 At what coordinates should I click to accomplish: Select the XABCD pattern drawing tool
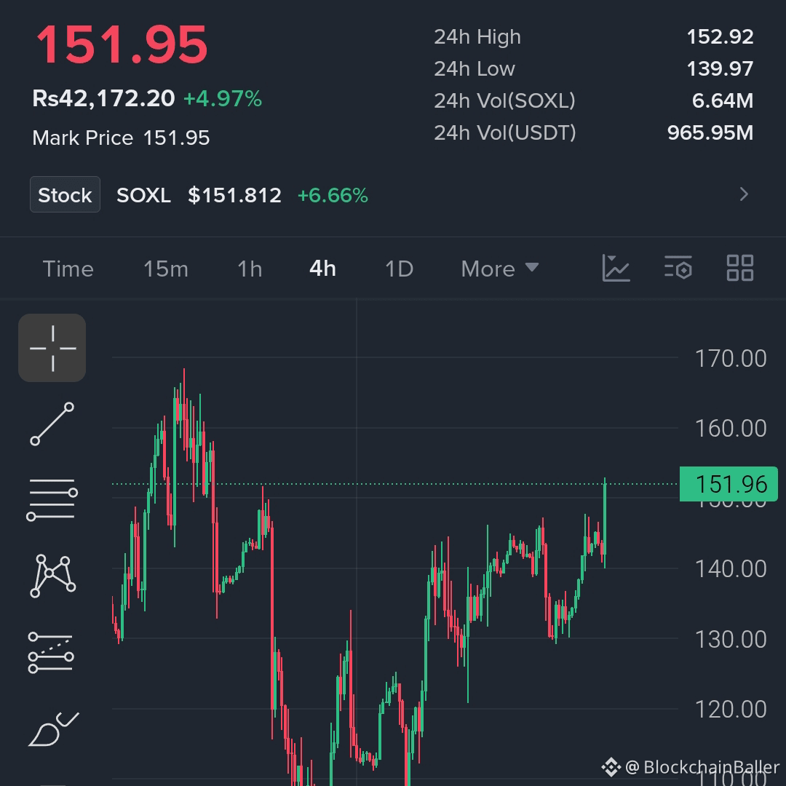52,576
